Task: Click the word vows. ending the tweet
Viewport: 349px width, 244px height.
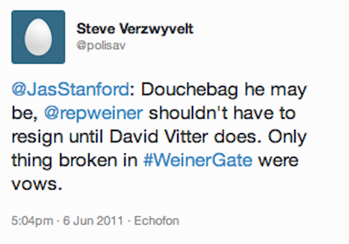Action: tap(37, 185)
